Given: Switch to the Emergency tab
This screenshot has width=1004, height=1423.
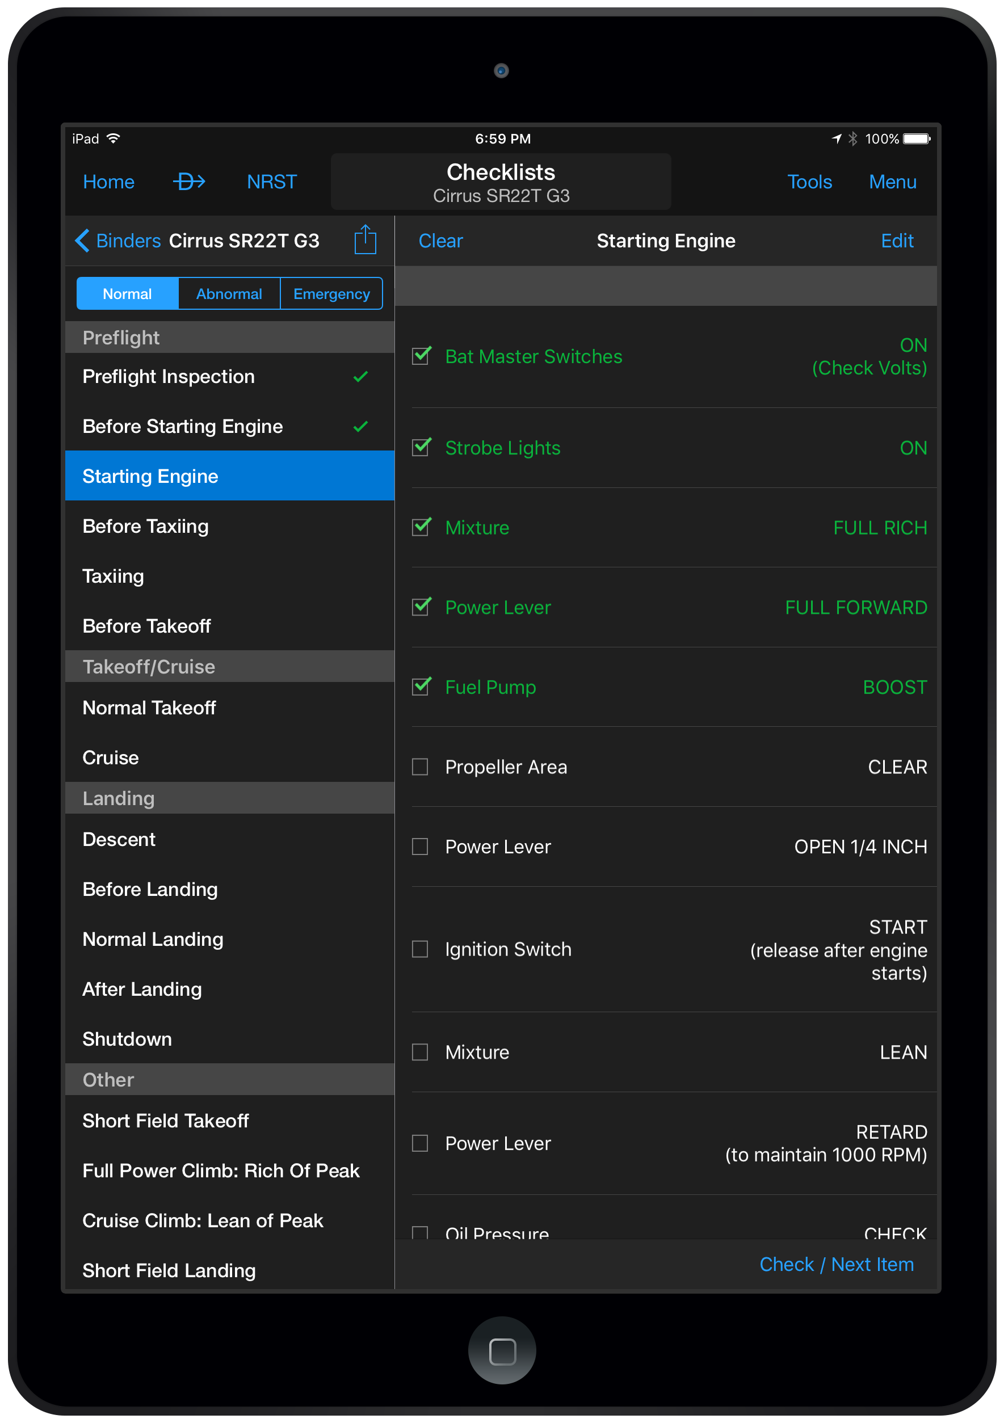Looking at the screenshot, I should pos(332,293).
